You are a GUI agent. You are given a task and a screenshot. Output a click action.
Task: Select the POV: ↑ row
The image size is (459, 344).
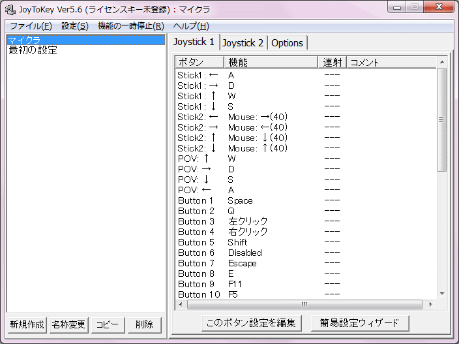(306, 159)
